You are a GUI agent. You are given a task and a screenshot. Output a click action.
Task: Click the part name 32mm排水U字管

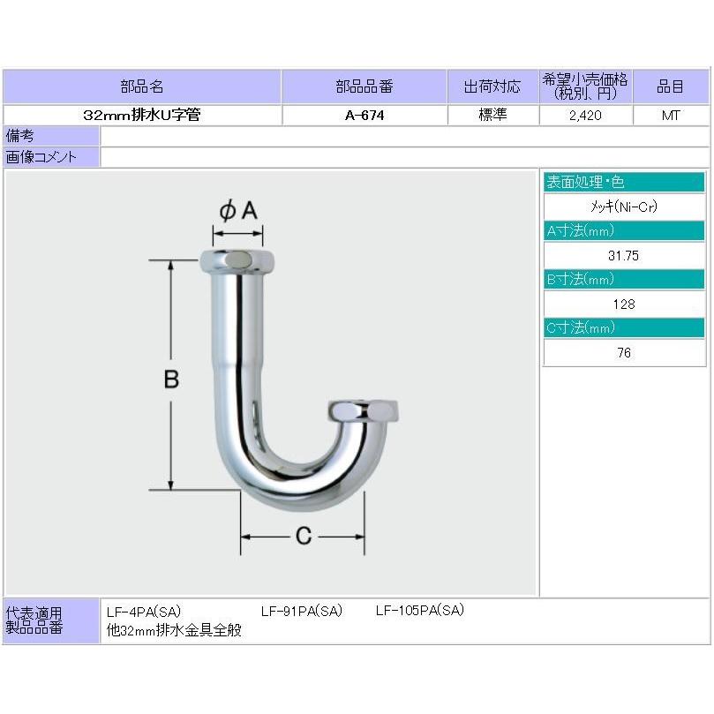(x=141, y=114)
